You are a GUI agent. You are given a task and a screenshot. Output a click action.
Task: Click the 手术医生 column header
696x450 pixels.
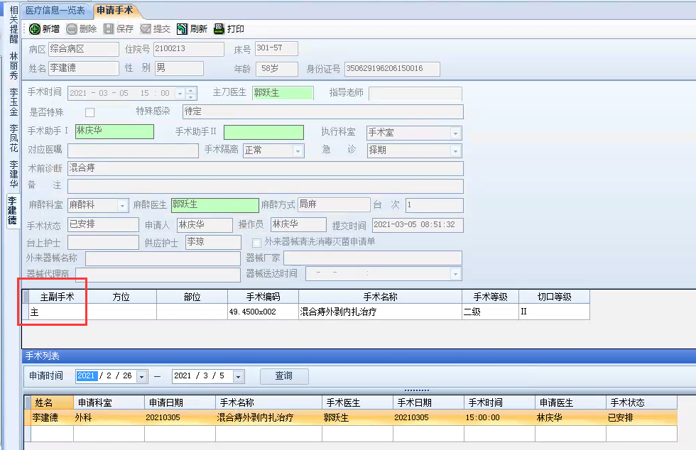(357, 403)
